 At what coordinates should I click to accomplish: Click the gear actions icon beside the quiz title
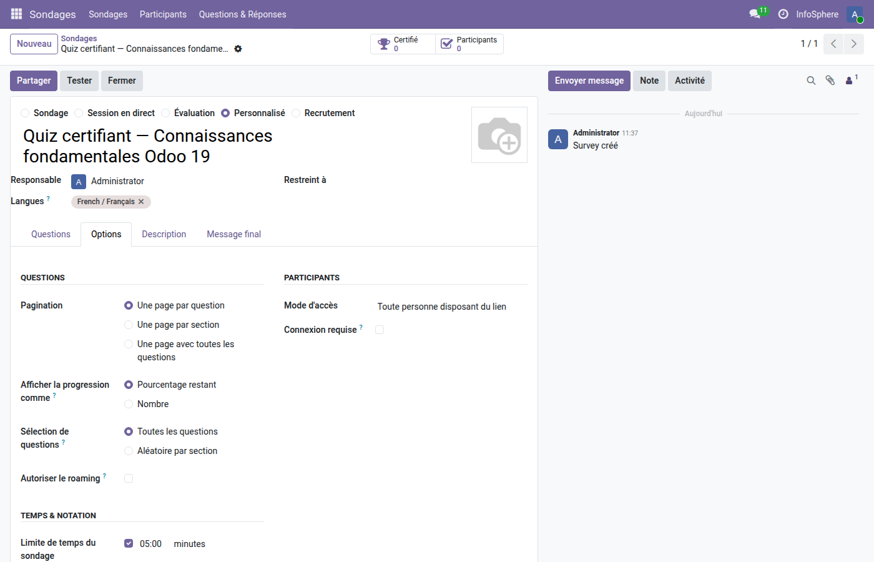click(x=238, y=49)
